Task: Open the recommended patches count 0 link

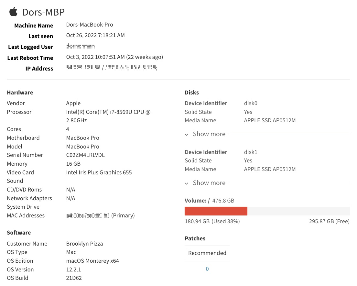Action: point(207,269)
